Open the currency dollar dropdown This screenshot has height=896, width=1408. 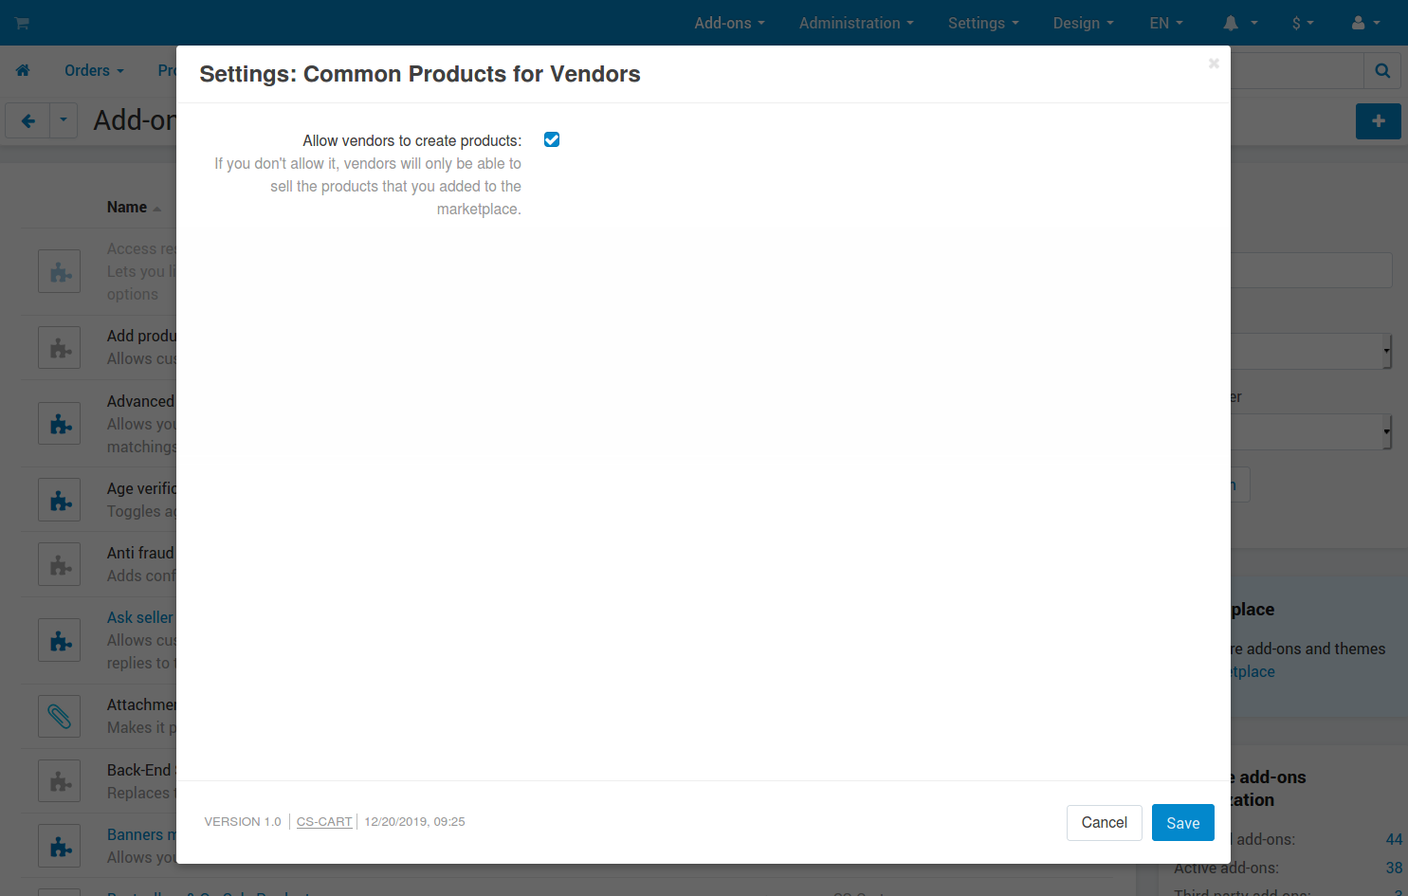coord(1303,23)
